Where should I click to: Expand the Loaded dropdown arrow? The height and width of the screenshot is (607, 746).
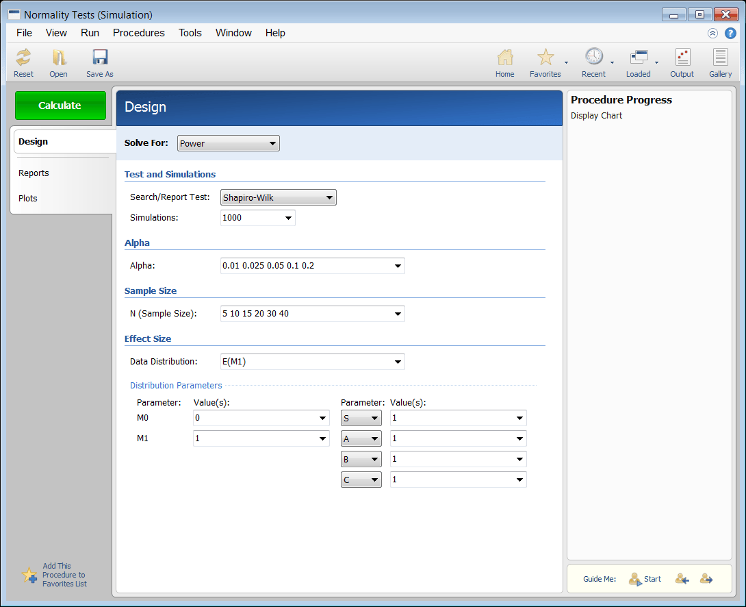(656, 62)
